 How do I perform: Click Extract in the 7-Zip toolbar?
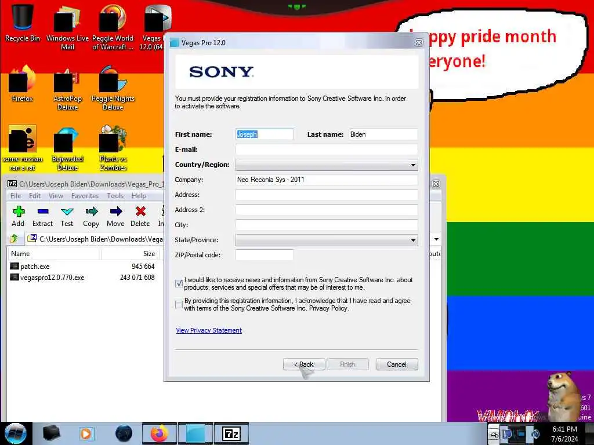coord(42,217)
